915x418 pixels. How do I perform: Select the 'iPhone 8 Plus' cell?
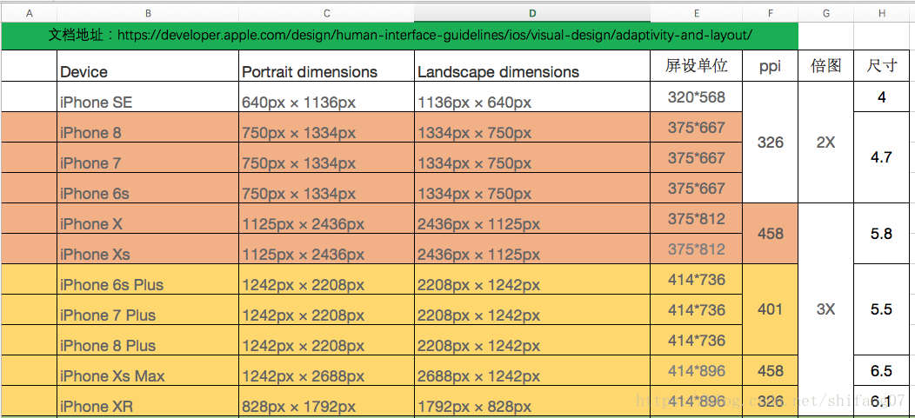coord(148,340)
